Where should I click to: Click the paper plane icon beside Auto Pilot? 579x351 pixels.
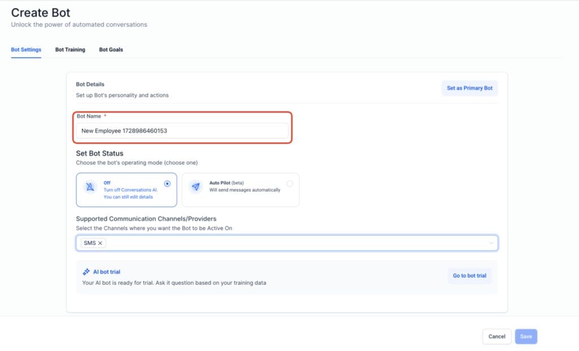click(195, 187)
